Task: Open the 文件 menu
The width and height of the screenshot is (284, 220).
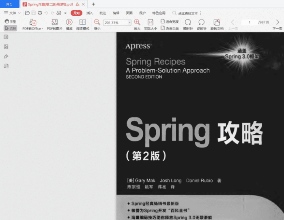Action: 10,13
